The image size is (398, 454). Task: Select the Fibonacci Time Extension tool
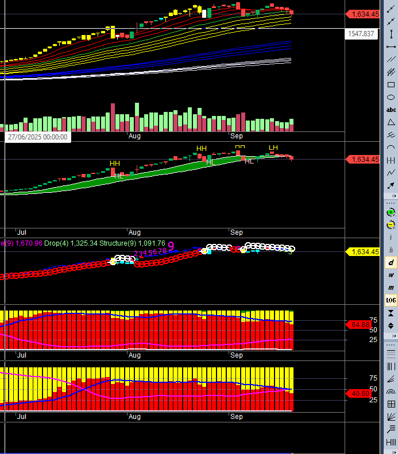(391, 442)
